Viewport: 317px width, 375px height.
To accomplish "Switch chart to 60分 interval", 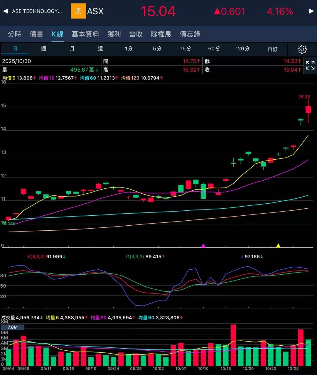I will coord(214,49).
